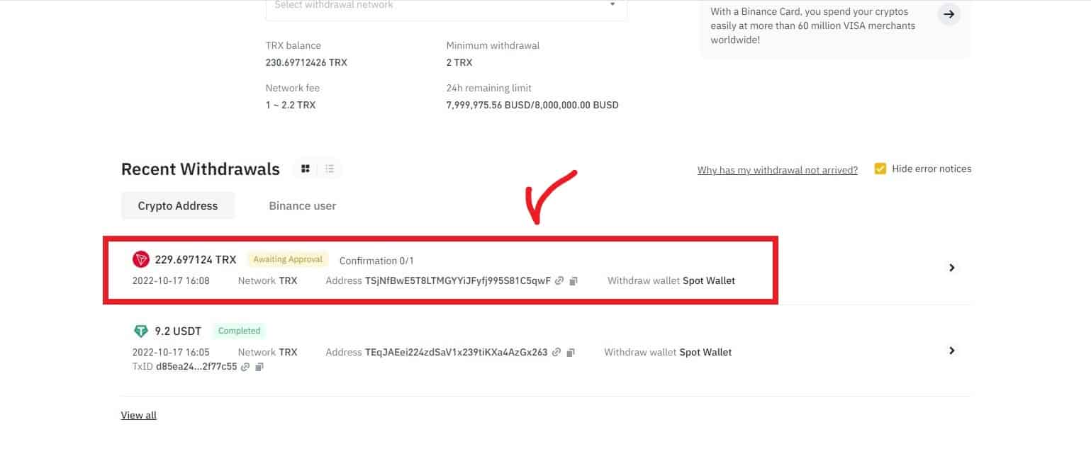The width and height of the screenshot is (1091, 471).
Task: Click the timestamp 2022-10-17 16:08
Action: 171,281
